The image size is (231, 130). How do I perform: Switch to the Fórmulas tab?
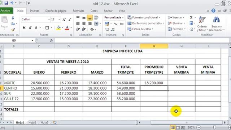click(78, 11)
